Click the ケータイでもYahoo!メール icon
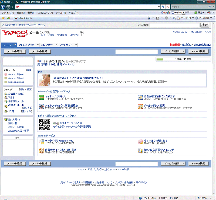Image resolution: width=216 pixels, height=200 pixels. [42, 142]
